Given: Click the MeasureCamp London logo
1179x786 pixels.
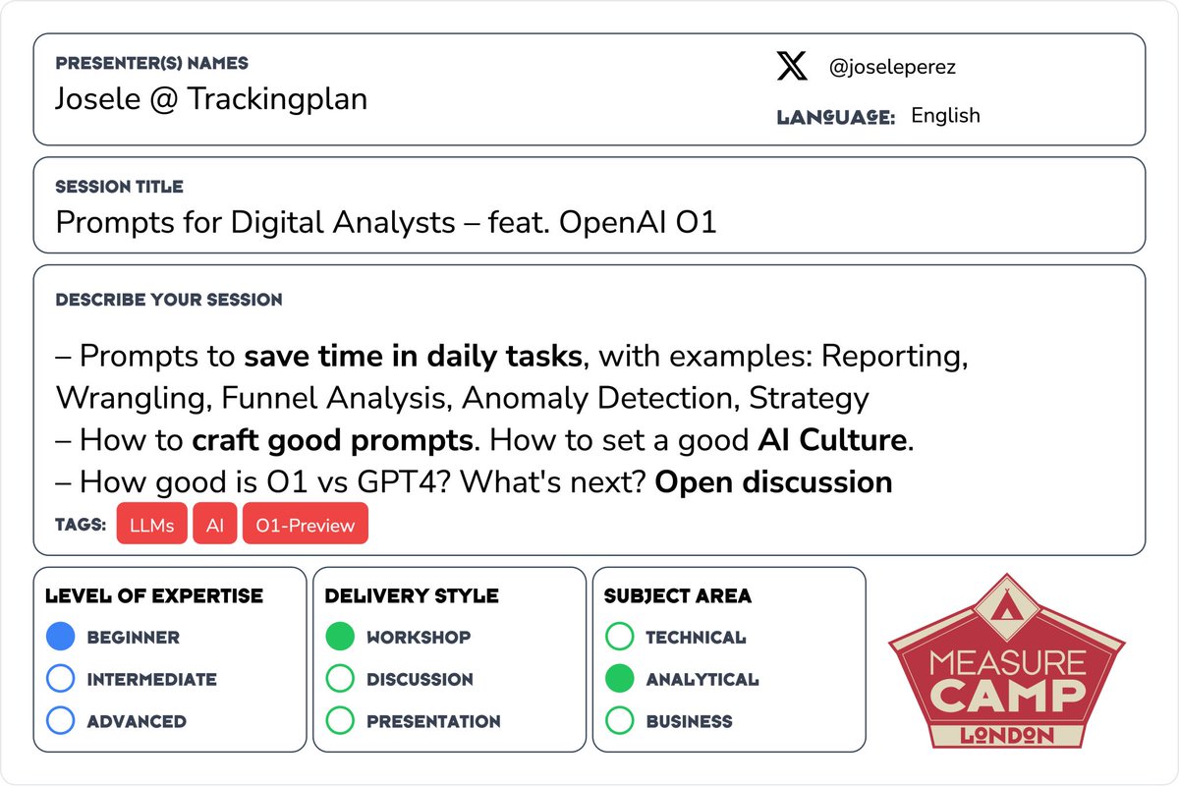Looking at the screenshot, I should 1007,660.
